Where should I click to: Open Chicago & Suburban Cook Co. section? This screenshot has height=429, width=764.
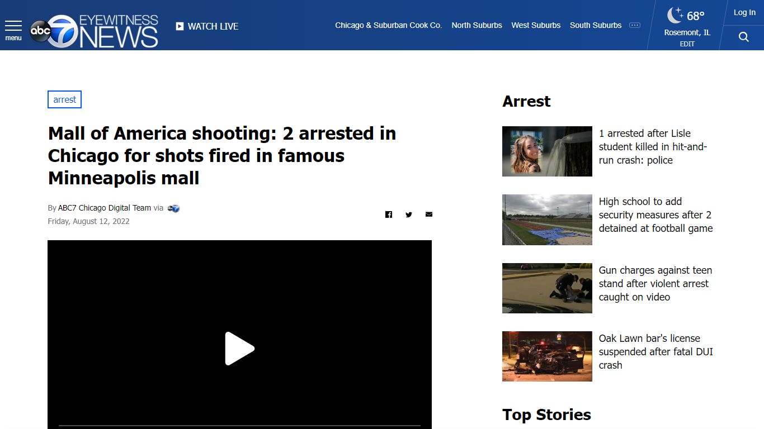point(389,25)
